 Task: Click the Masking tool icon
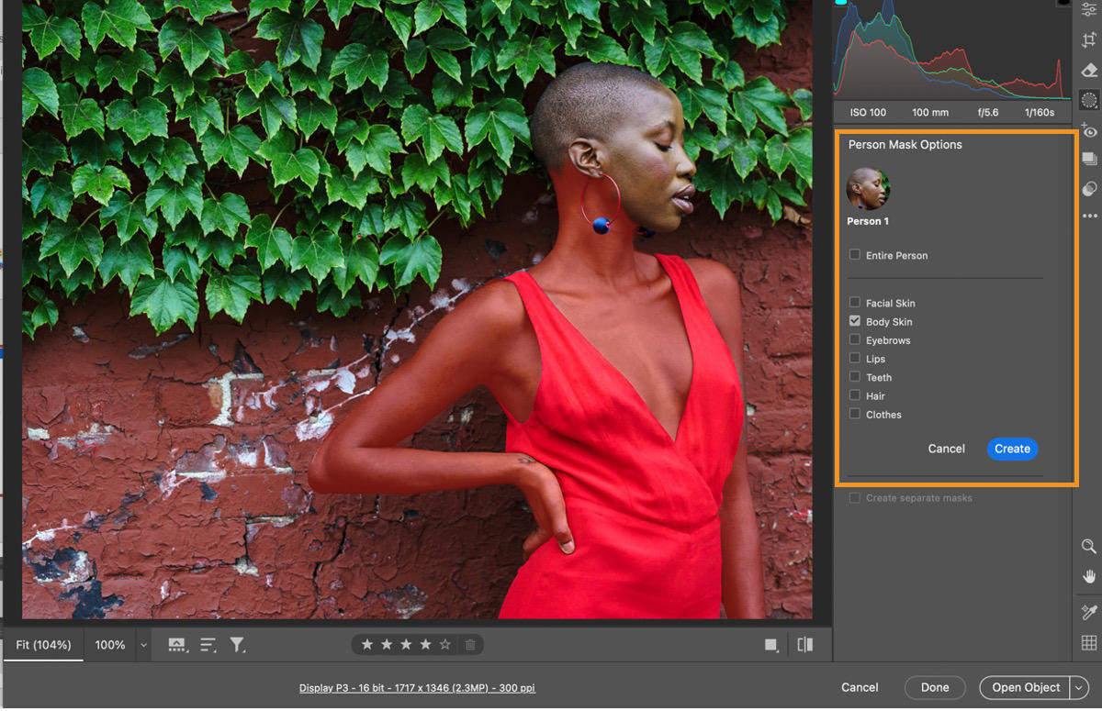1089,99
